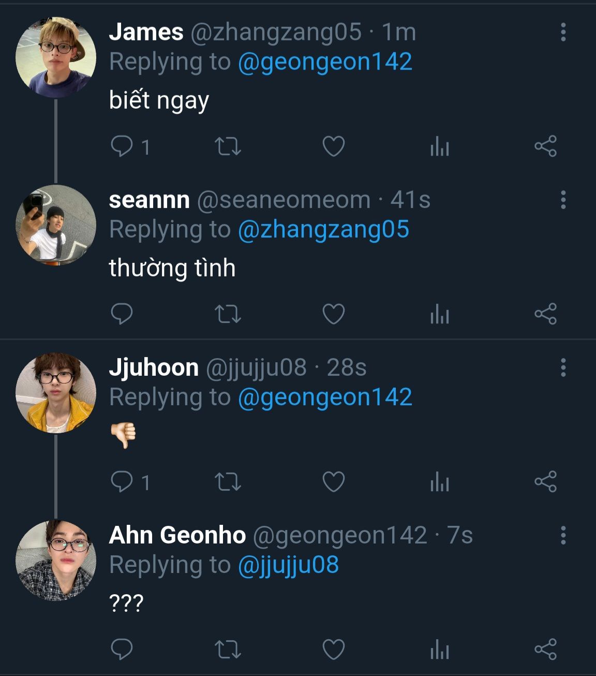Reply to Ahn Geonho's "???" tweet
This screenshot has height=676, width=596.
pos(122,650)
